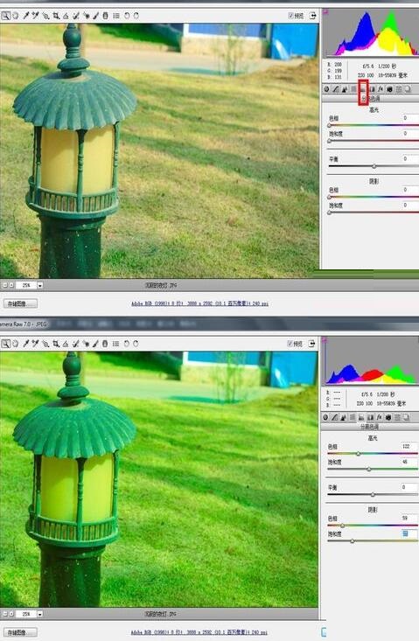Select the Crop tool in lower window
Image resolution: width=419 pixels, height=641 pixels.
pyautogui.click(x=56, y=344)
